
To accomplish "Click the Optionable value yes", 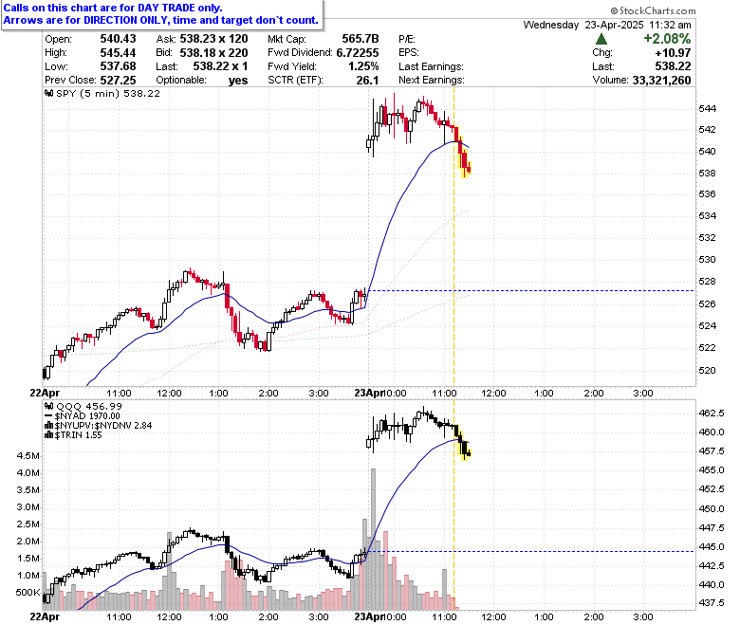I will (238, 81).
